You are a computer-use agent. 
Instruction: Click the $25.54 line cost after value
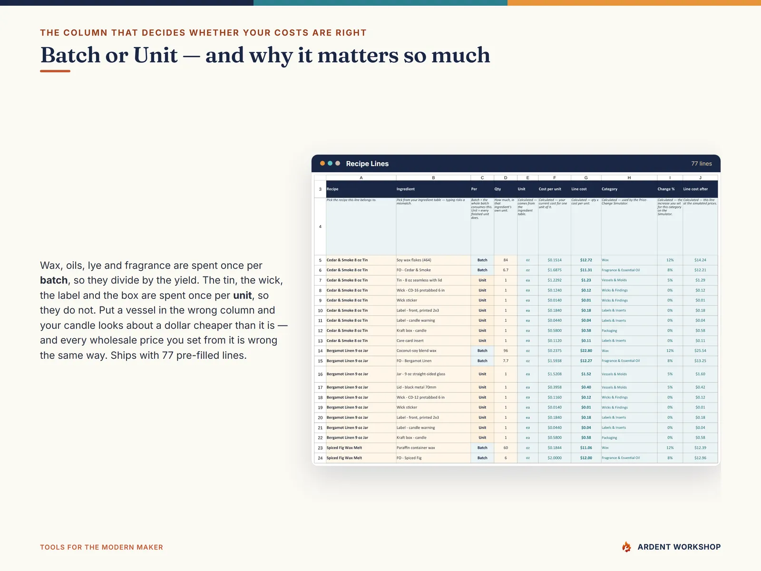(700, 351)
